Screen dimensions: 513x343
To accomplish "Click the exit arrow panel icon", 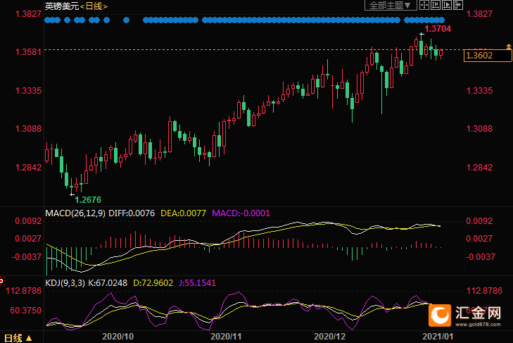I will [x=458, y=5].
